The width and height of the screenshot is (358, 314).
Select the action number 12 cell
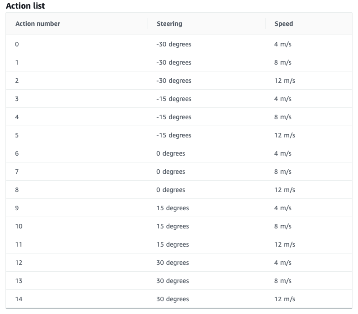pos(19,263)
